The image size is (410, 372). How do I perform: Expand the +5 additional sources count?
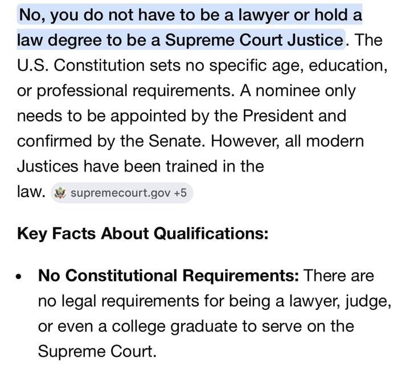click(181, 194)
